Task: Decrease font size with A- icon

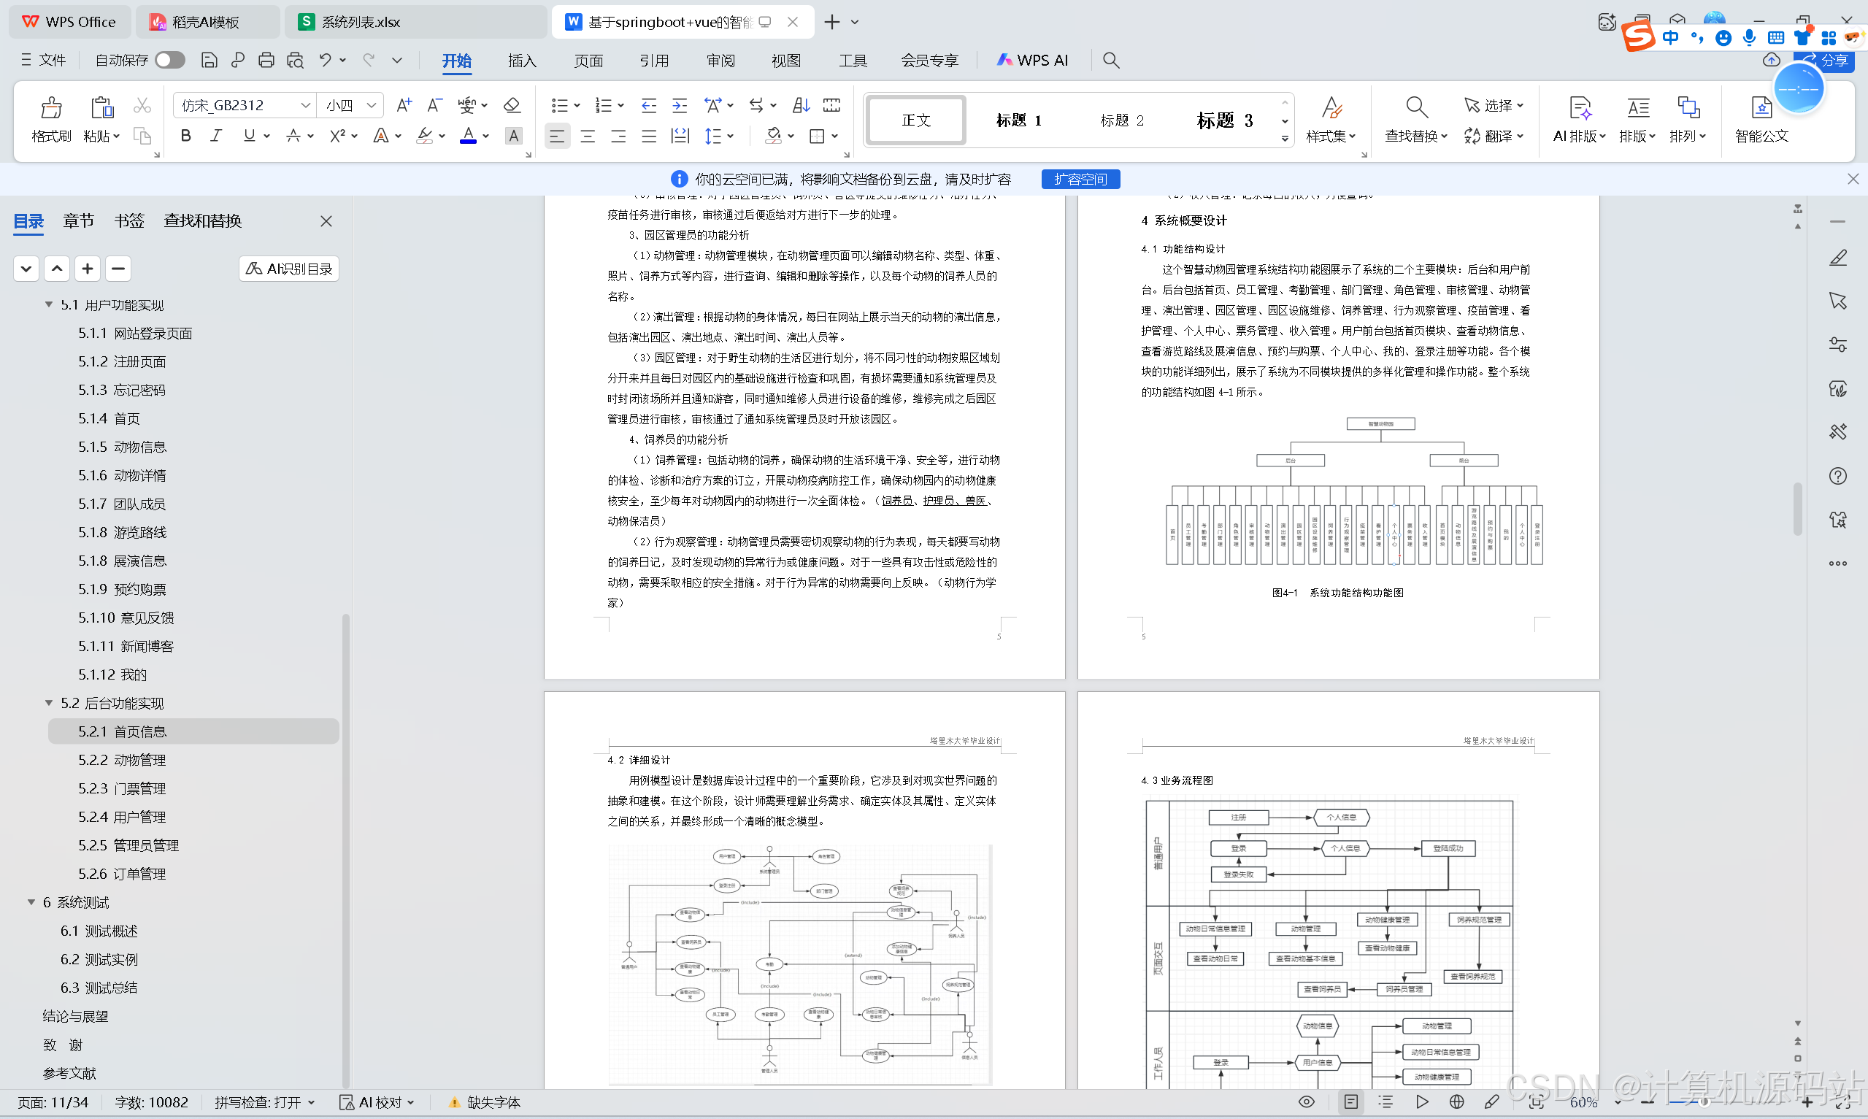Action: pyautogui.click(x=434, y=105)
